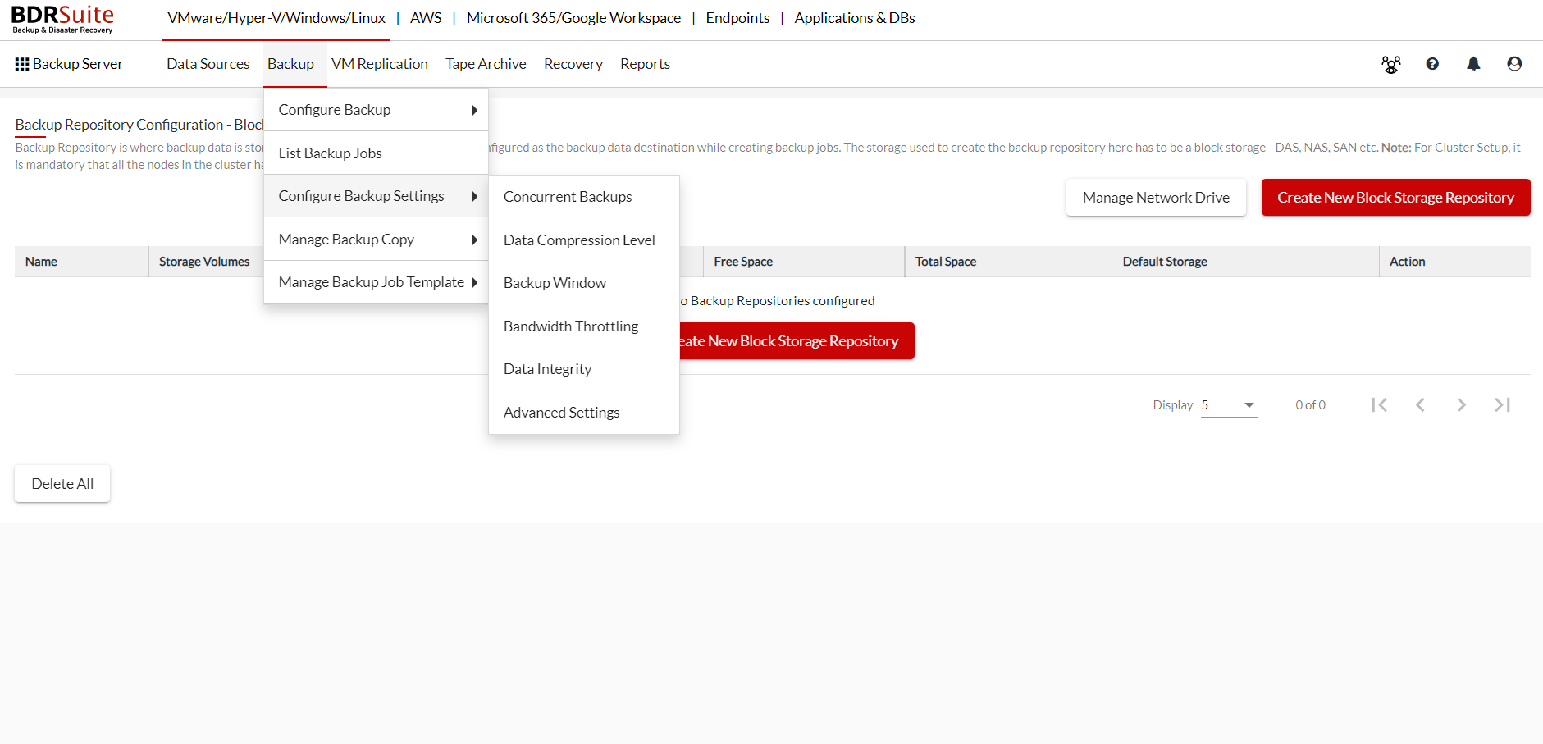Go to the previous page arrow
This screenshot has height=744, width=1543.
1420,404
